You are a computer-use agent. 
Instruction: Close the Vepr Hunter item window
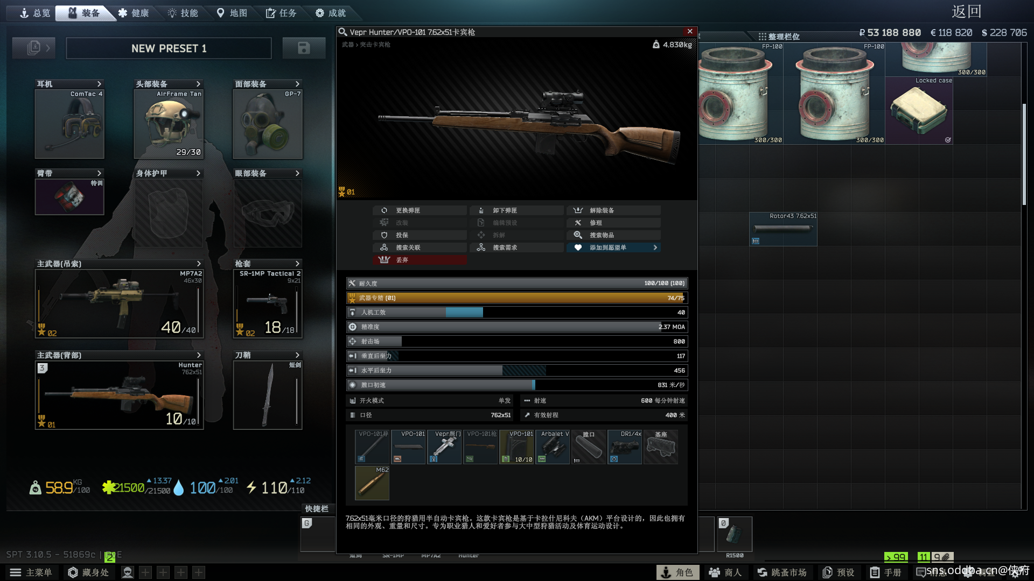(x=690, y=32)
